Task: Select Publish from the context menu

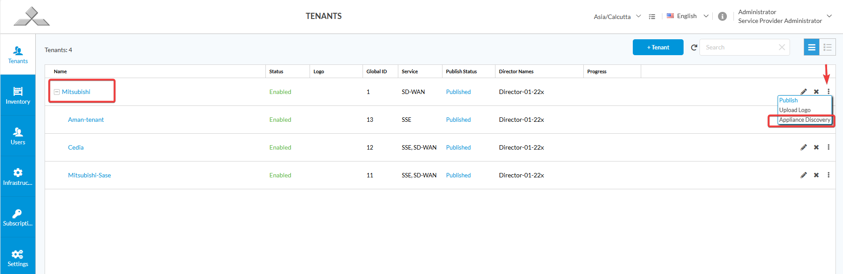Action: [788, 100]
